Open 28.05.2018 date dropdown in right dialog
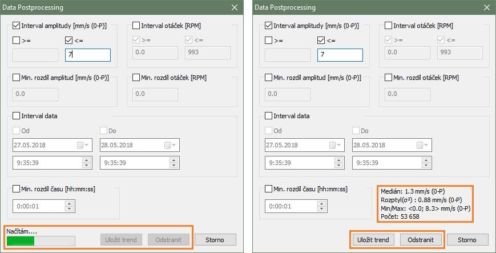The width and height of the screenshot is (496, 253). [x=424, y=145]
